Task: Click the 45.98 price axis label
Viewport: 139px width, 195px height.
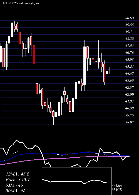Action: pyautogui.click(x=130, y=60)
